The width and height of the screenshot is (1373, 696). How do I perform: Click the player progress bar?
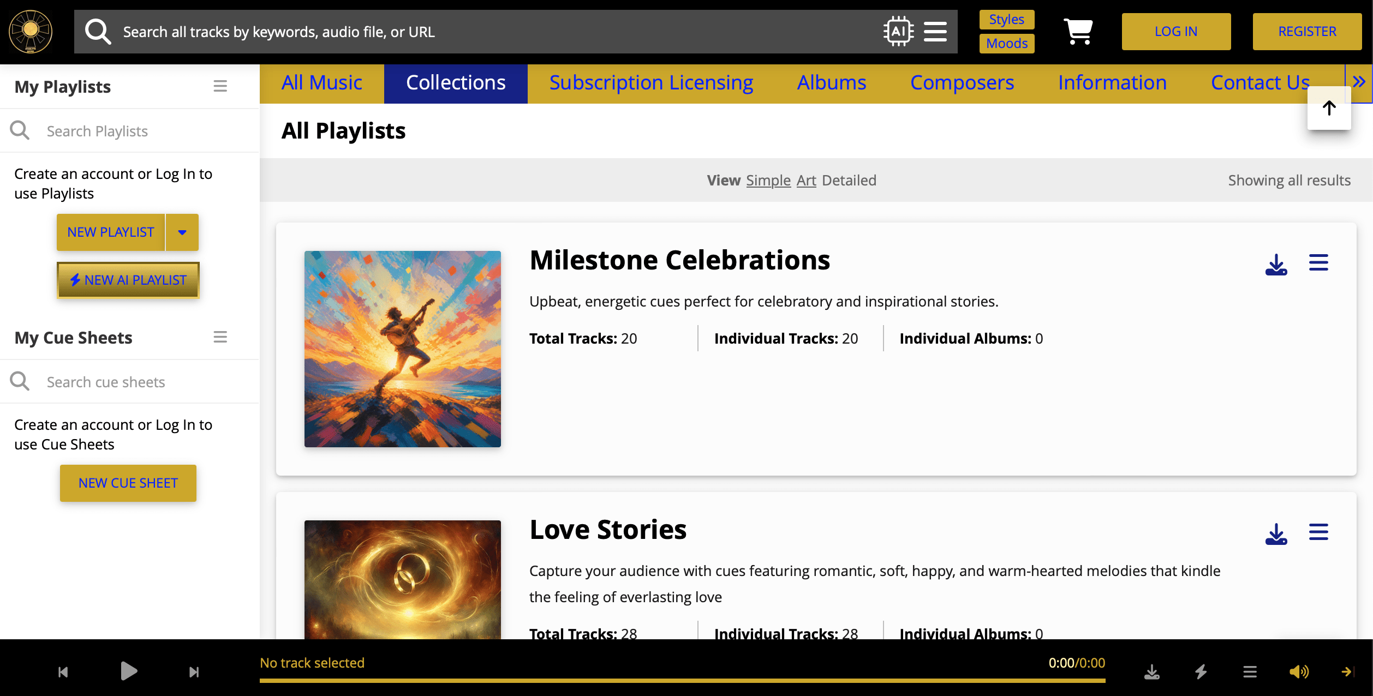point(683,681)
